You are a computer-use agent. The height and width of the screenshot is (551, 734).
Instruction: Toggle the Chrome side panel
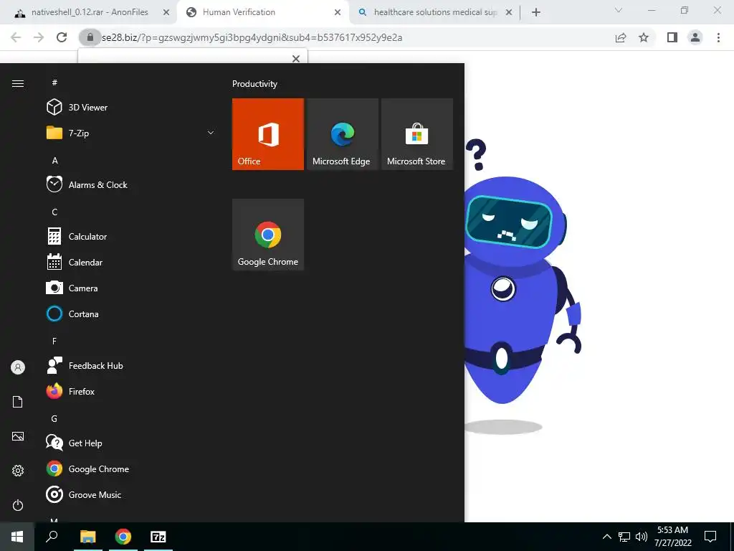672,37
